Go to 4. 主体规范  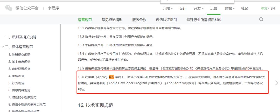pos(16,76)
